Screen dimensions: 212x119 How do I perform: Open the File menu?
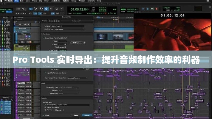16,1
